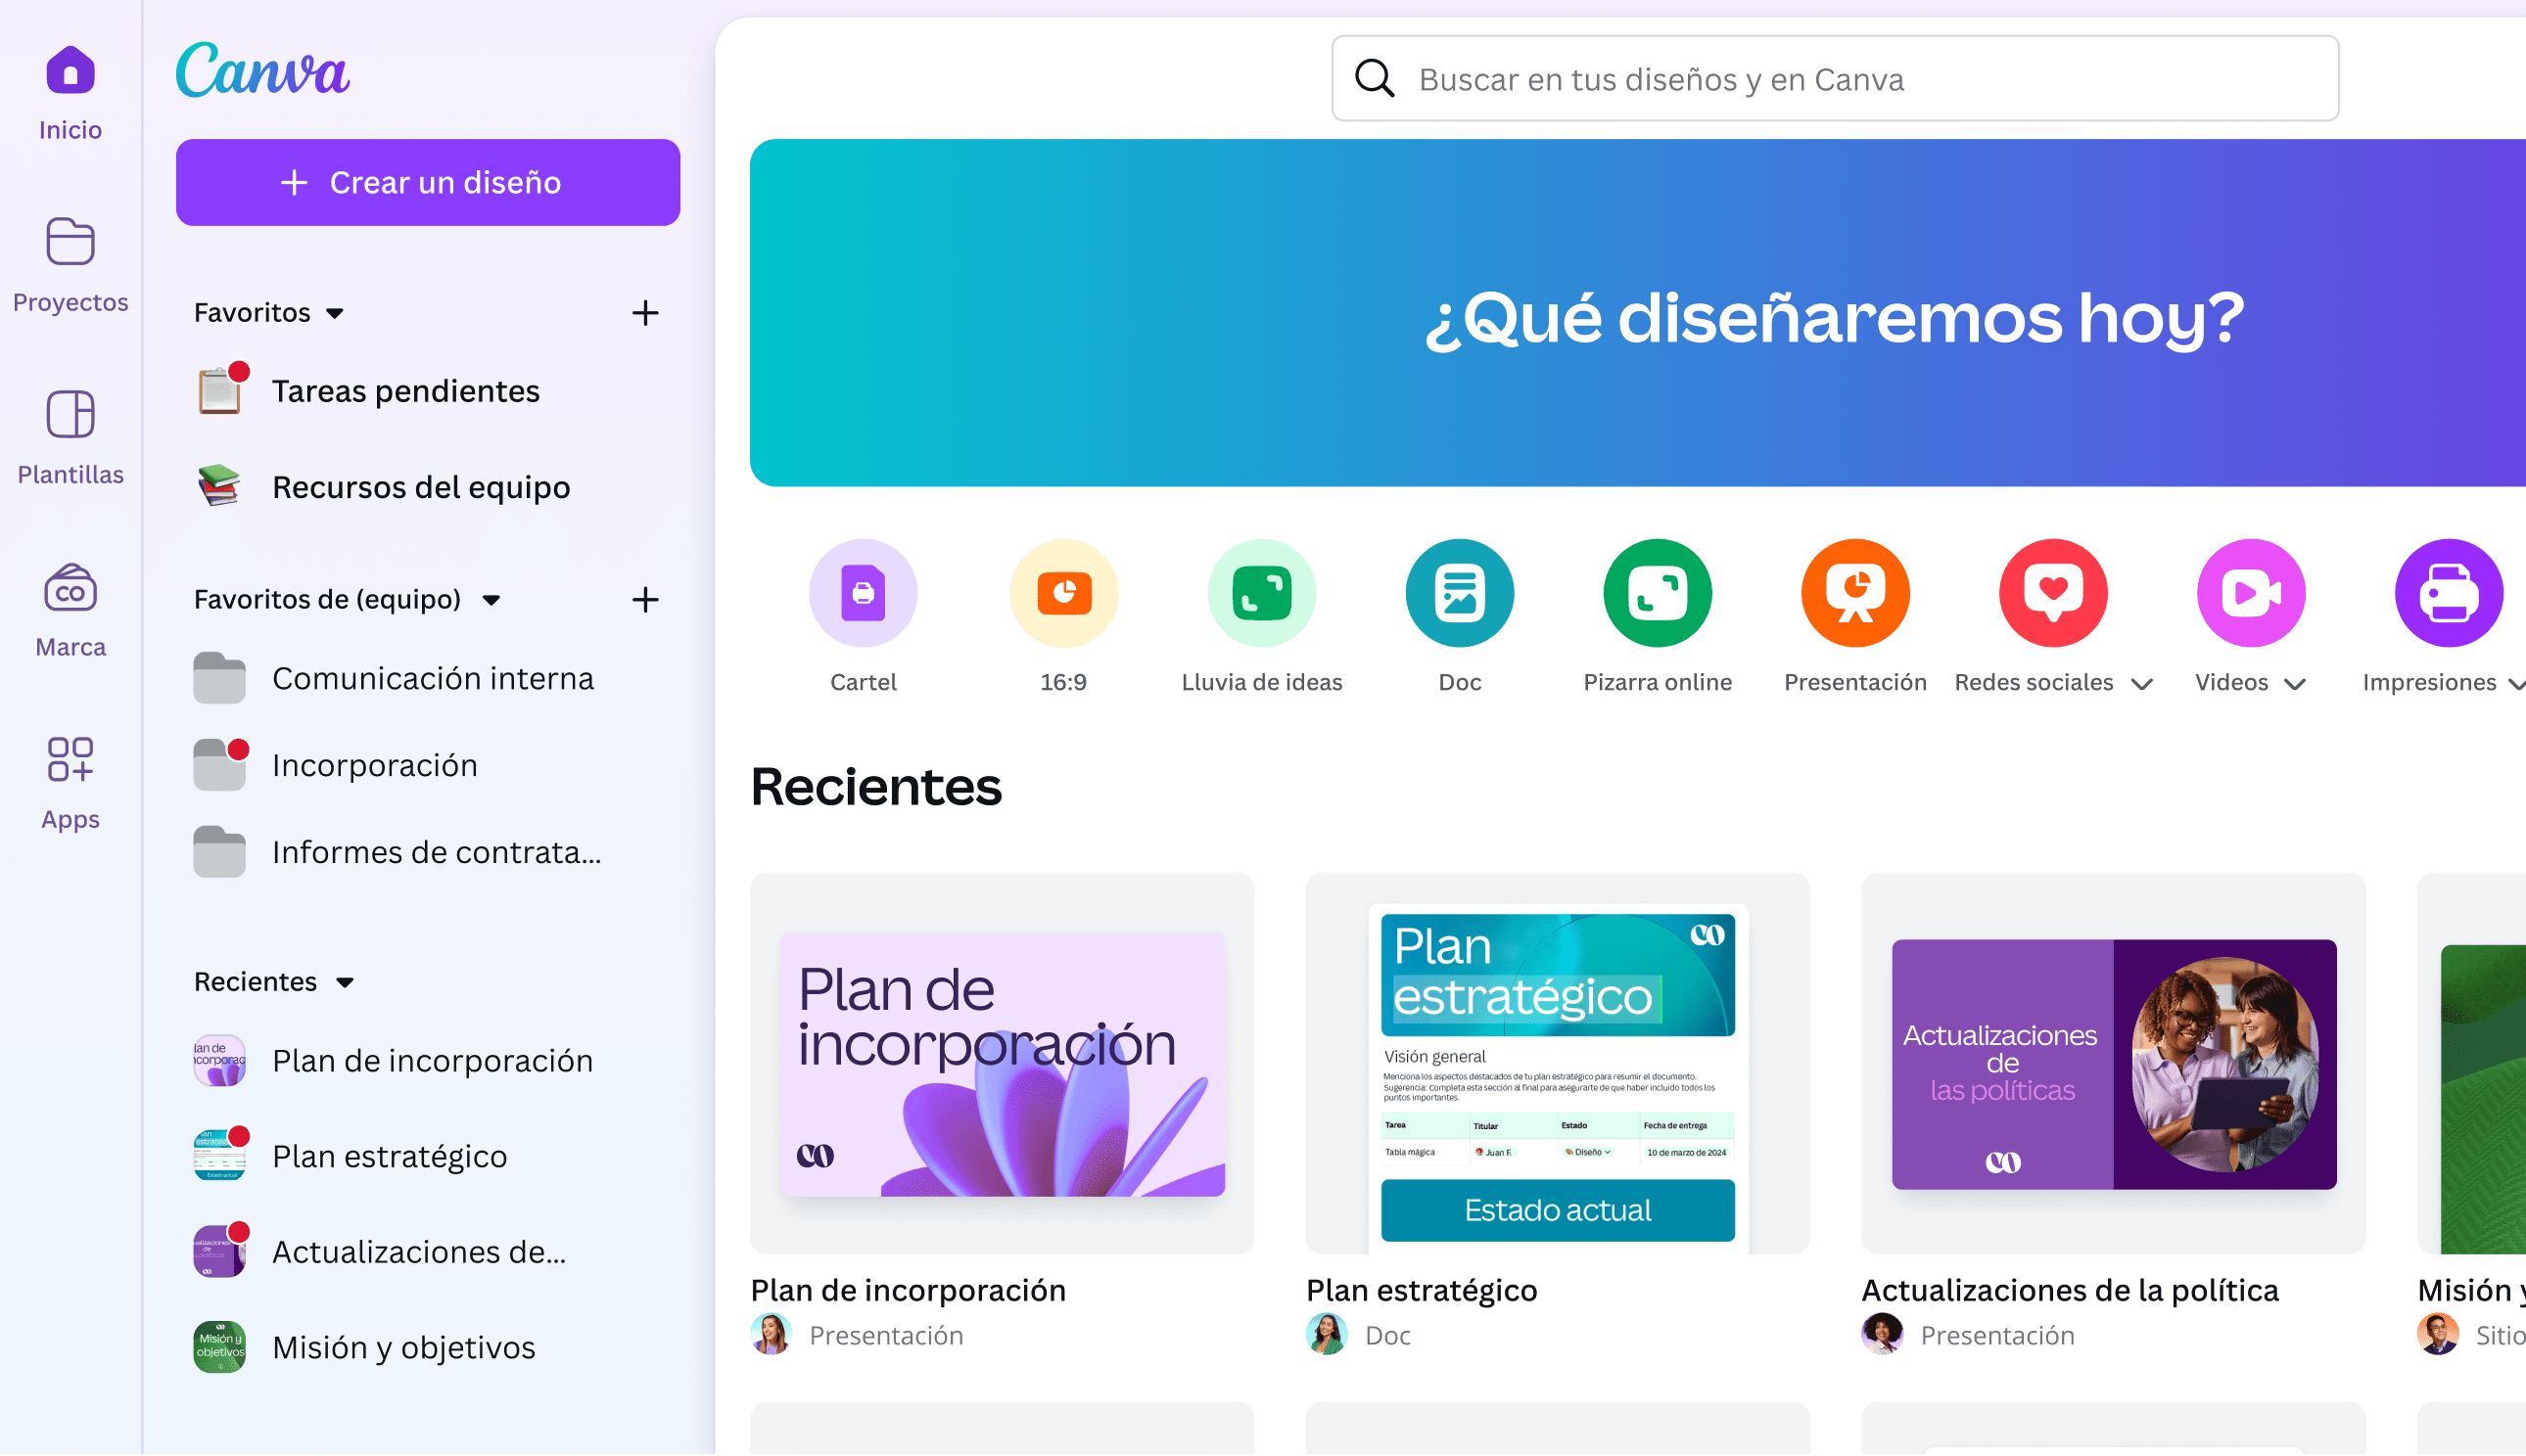Click Crear un diseño button
This screenshot has height=1456, width=2526.
tap(428, 182)
